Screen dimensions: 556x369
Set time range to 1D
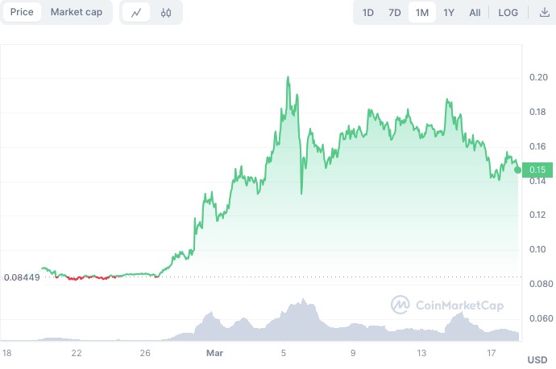point(368,13)
